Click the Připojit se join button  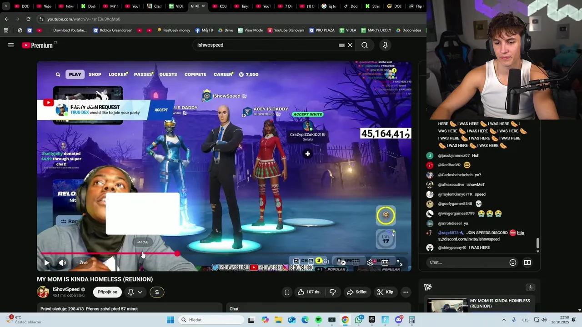point(107,292)
